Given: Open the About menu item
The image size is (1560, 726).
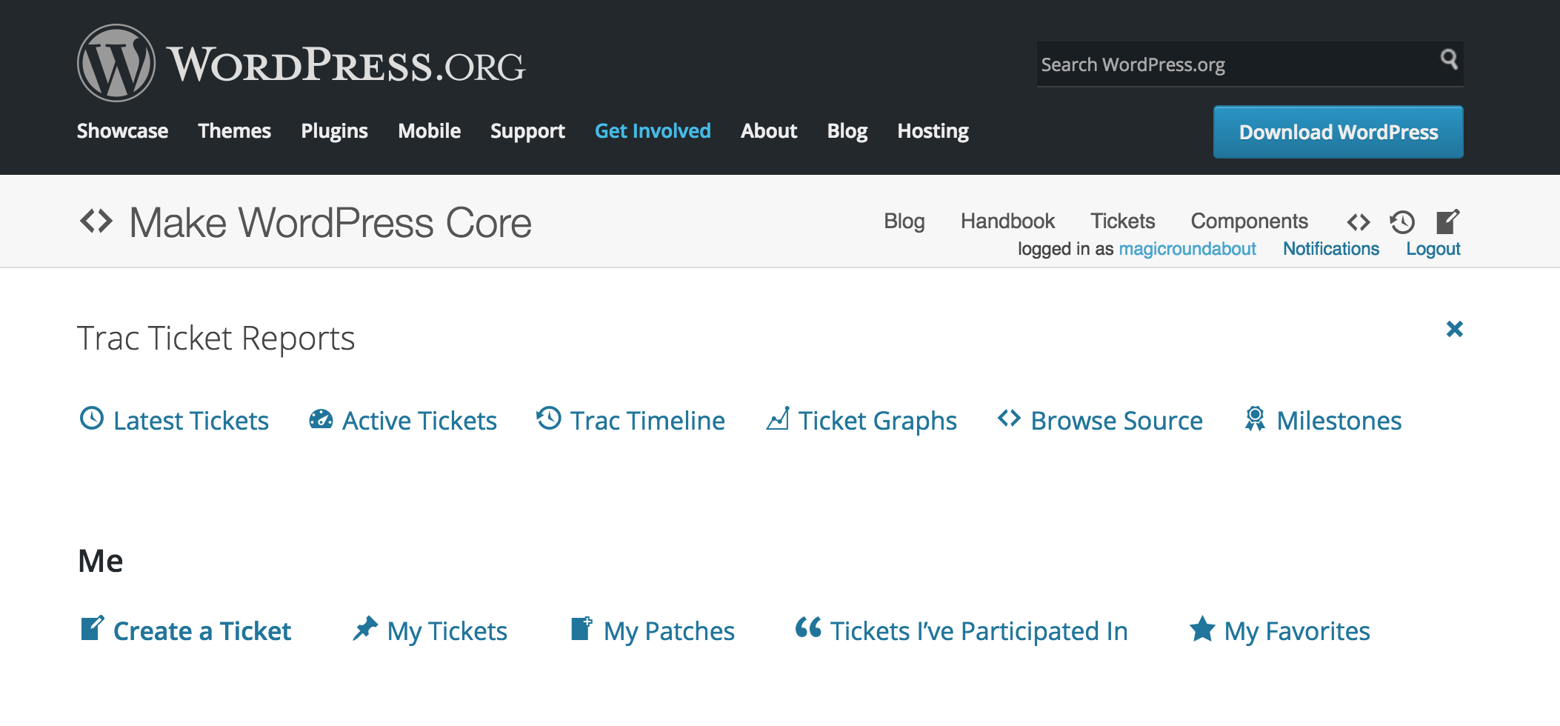Looking at the screenshot, I should pos(769,131).
